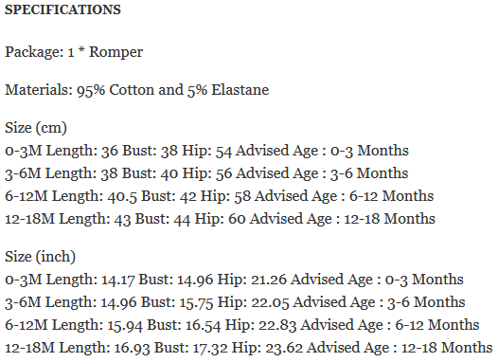Click the 12-18M Length: 43 cm row
Viewport: 498px width, 362px height.
[220, 219]
